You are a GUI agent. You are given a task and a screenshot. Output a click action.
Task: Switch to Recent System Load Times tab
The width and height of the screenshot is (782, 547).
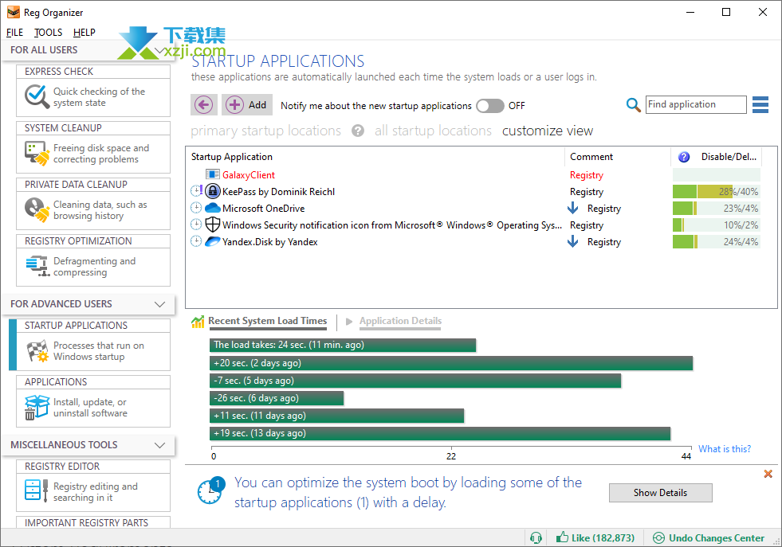pyautogui.click(x=267, y=321)
